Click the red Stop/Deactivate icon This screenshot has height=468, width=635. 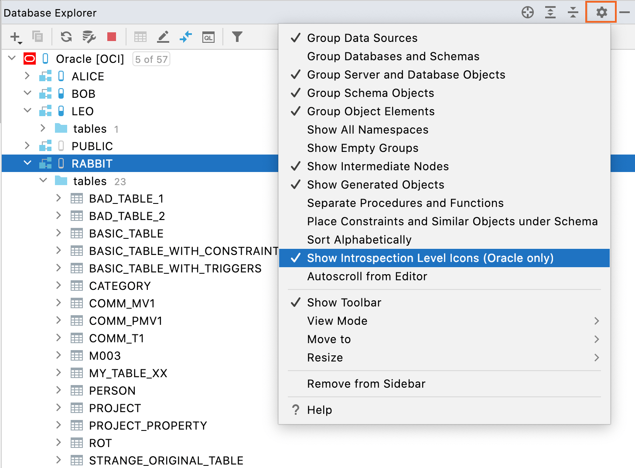coord(112,37)
